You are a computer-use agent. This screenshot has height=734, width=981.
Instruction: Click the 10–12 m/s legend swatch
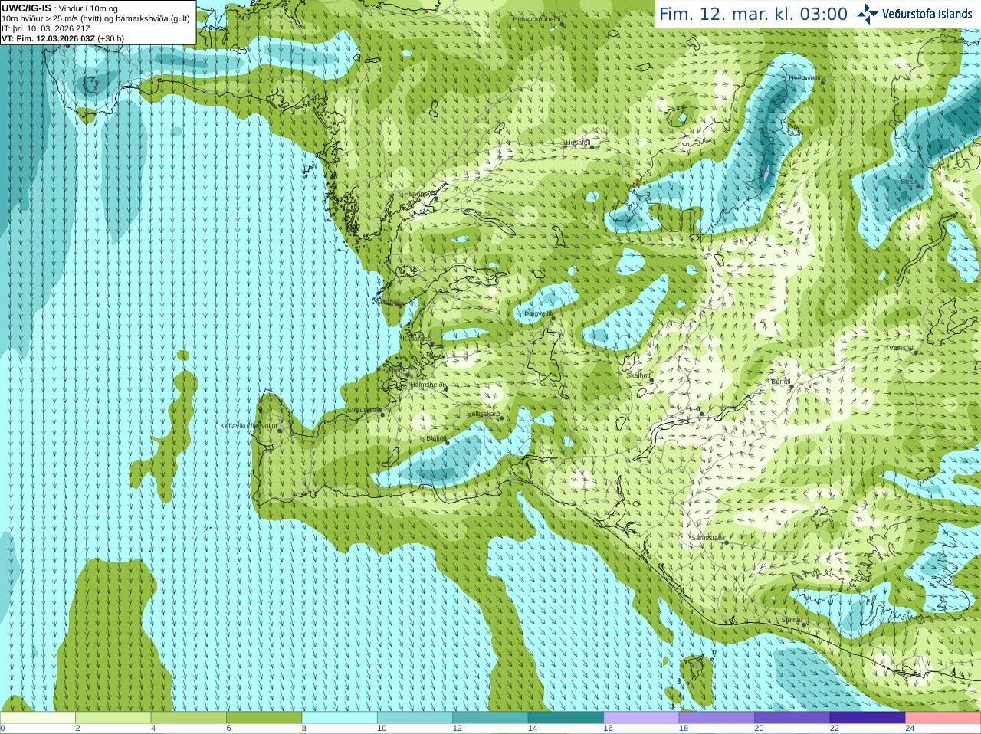[x=415, y=718]
